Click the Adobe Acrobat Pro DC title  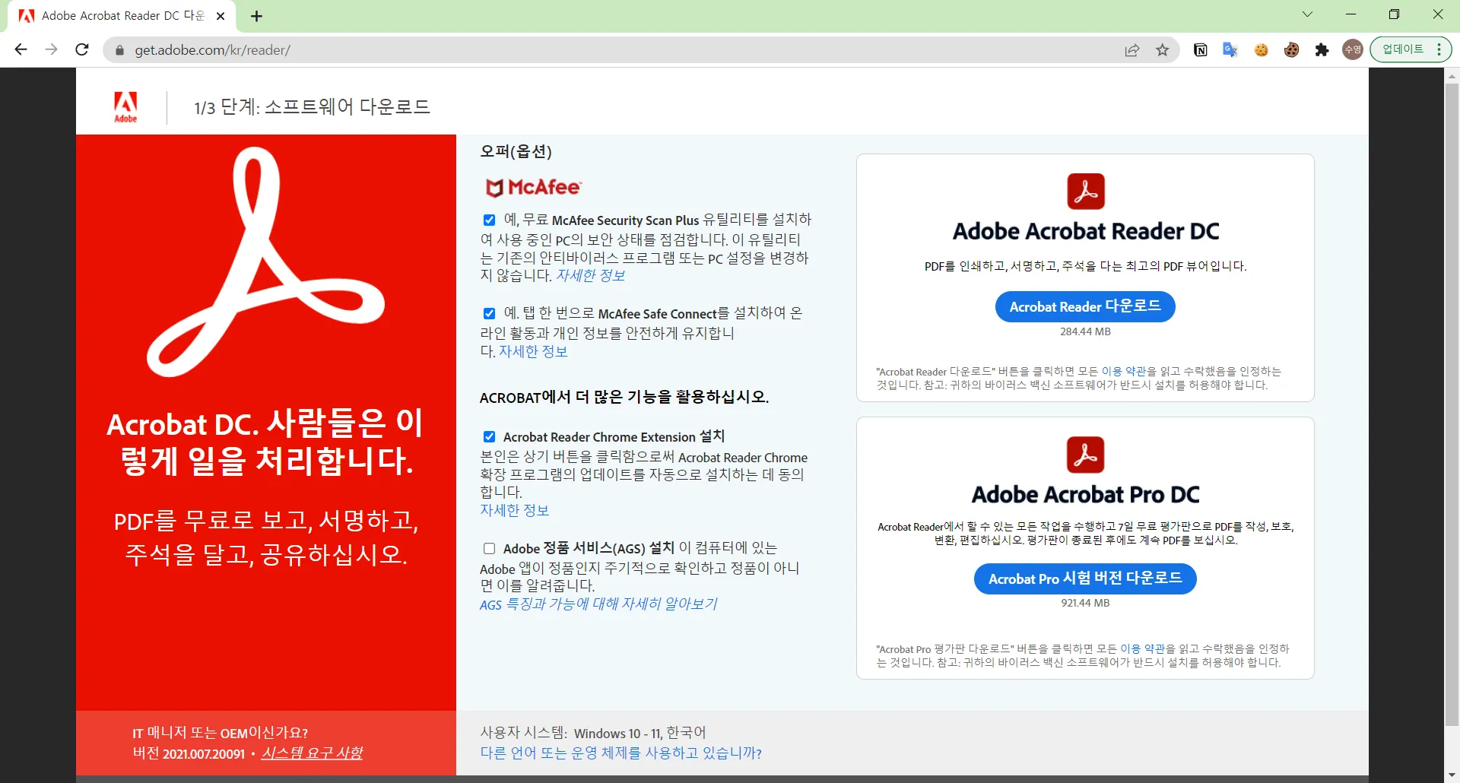click(1085, 495)
